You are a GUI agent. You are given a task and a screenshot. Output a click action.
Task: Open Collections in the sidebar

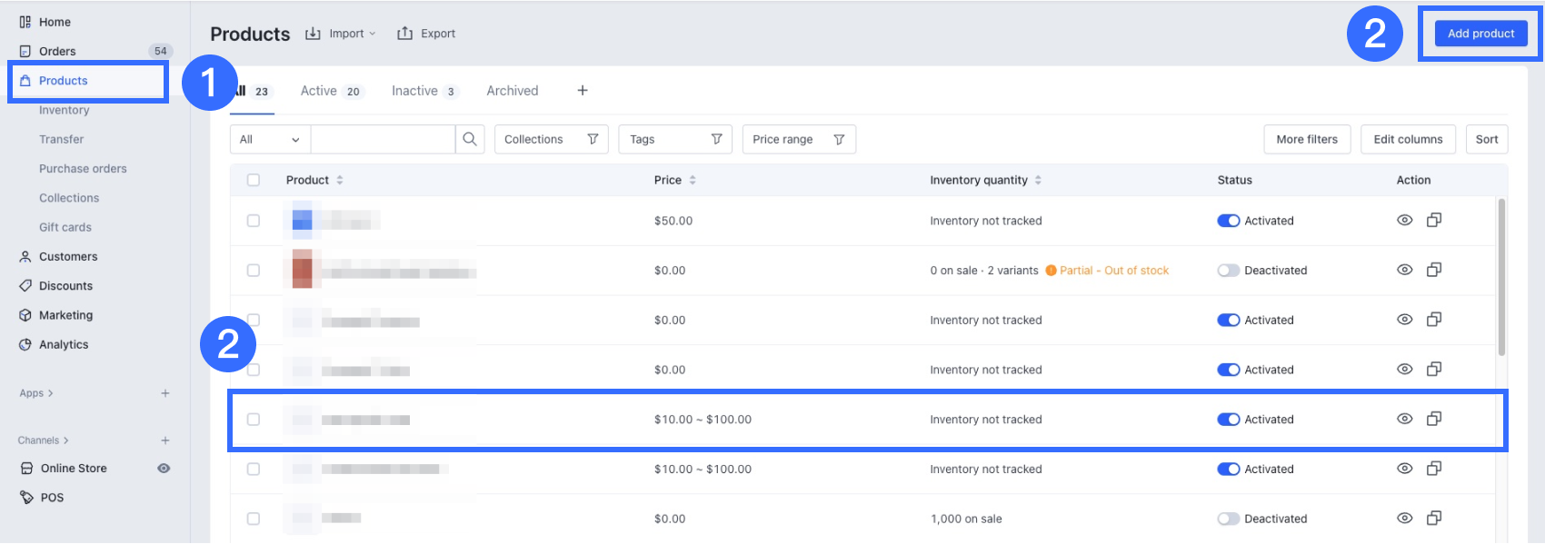69,198
